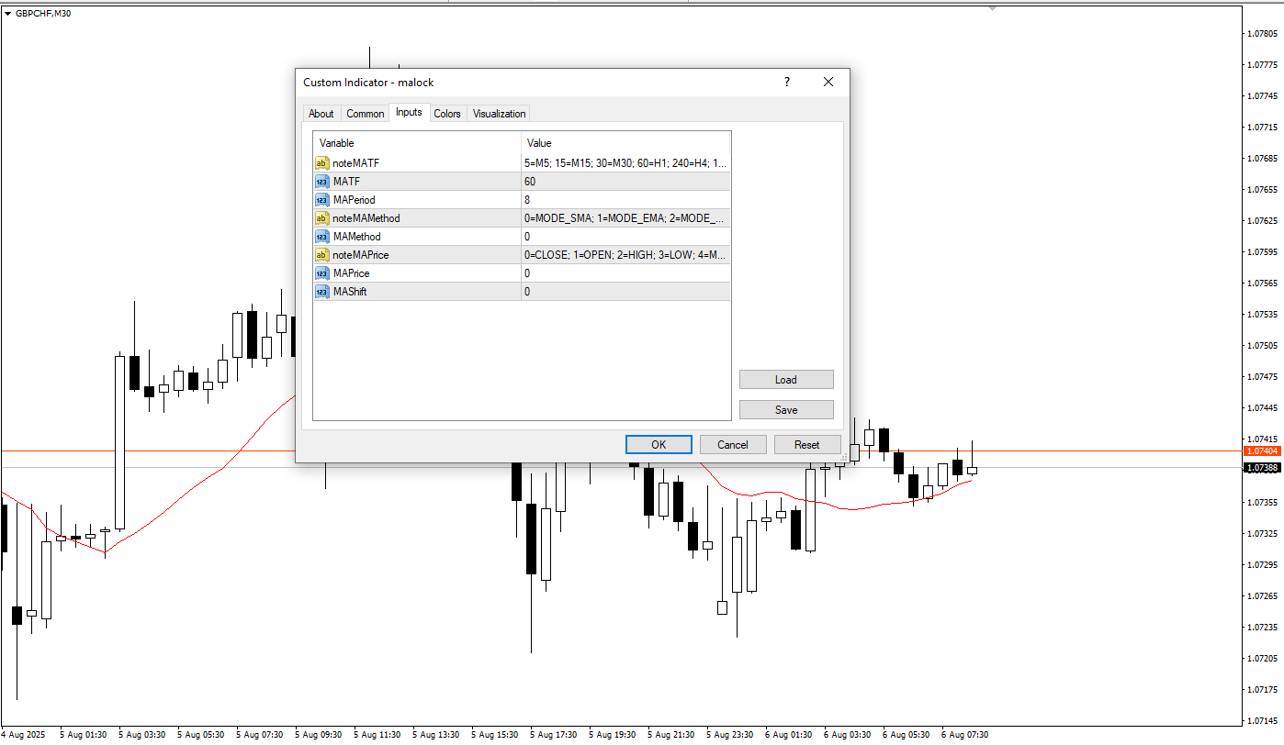Click the GBPCHF,M30 chart title arrow
The height and width of the screenshot is (745, 1284).
8,13
